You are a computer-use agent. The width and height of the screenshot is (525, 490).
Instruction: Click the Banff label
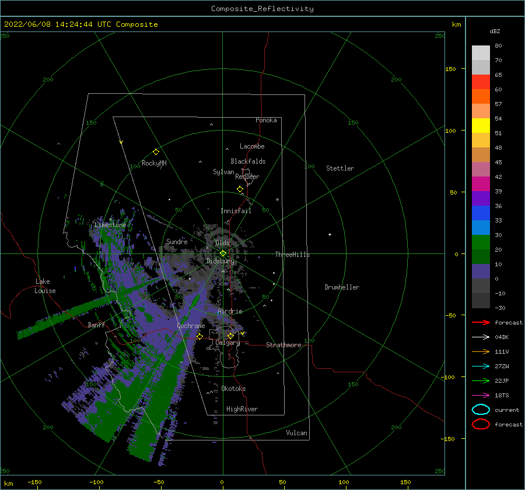click(x=96, y=325)
